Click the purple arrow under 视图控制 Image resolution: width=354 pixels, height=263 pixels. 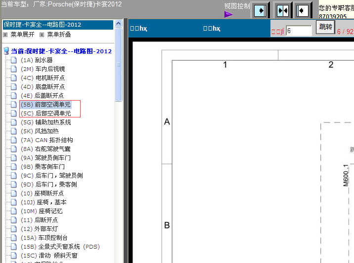(228, 14)
